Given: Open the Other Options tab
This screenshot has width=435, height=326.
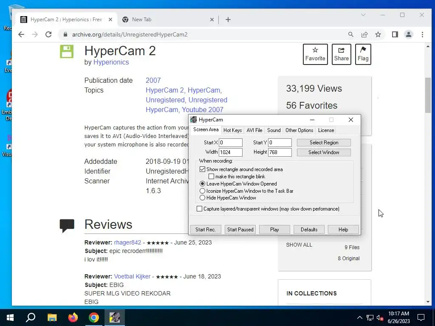Looking at the screenshot, I should point(299,130).
